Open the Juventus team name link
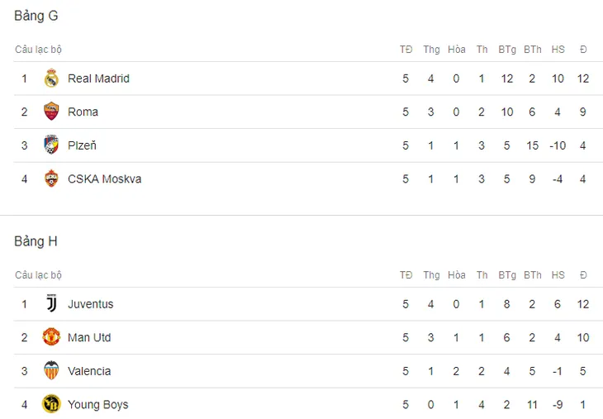Screen dimensions: 603x419 pyautogui.click(x=90, y=304)
